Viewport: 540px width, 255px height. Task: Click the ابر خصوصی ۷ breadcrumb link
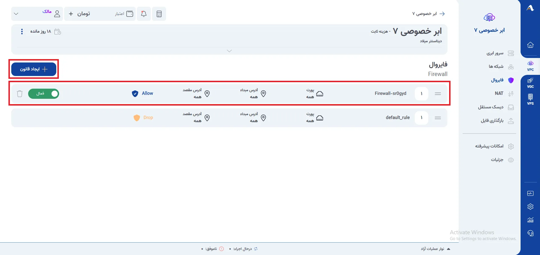coord(425,14)
